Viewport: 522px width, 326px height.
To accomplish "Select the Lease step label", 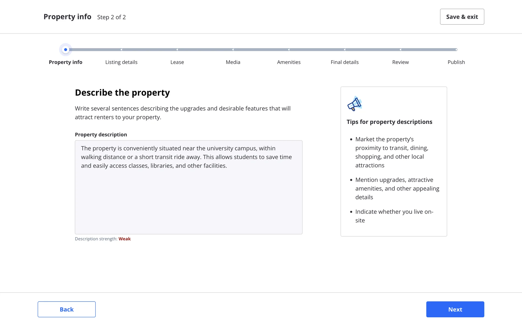I will click(x=177, y=62).
